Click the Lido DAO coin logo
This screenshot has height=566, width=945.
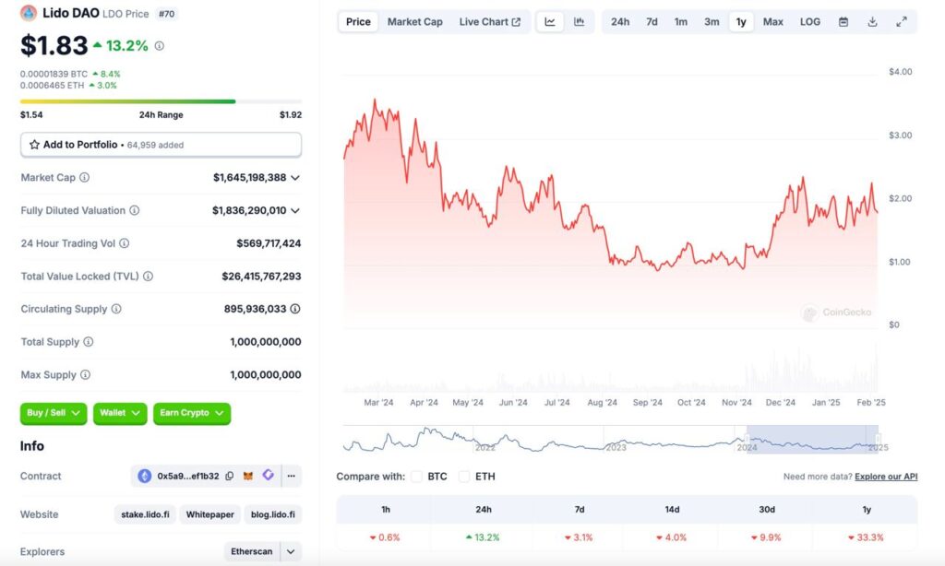point(29,13)
